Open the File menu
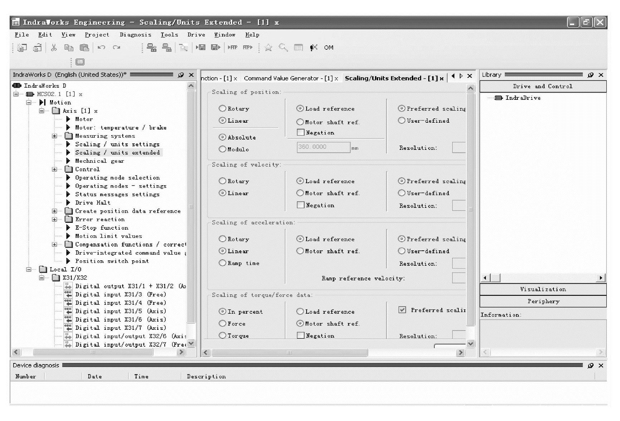620x421 pixels. 22,35
